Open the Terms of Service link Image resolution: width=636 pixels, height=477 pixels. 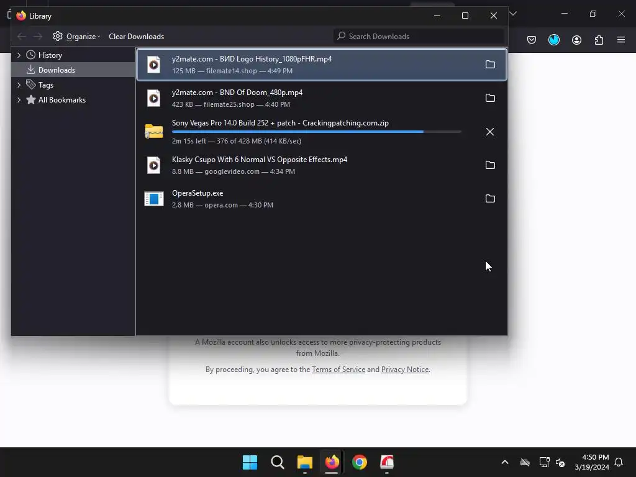point(338,370)
